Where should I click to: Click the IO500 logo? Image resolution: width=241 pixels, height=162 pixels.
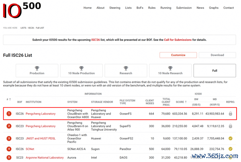[22, 10]
